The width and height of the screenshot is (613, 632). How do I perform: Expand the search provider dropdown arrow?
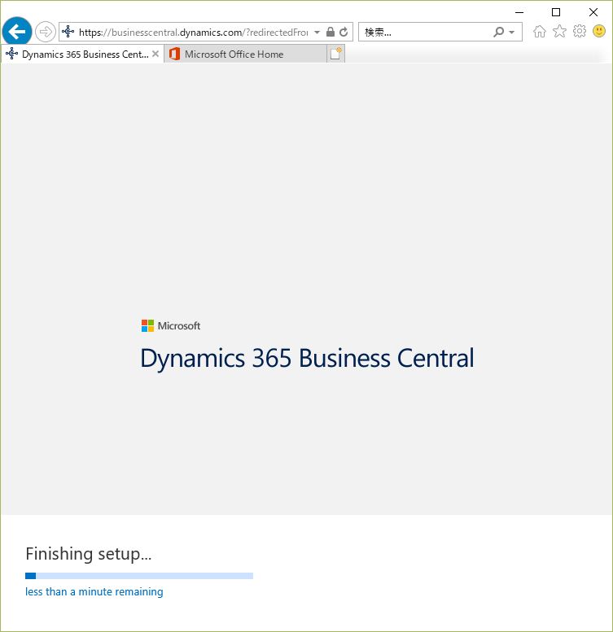click(512, 33)
